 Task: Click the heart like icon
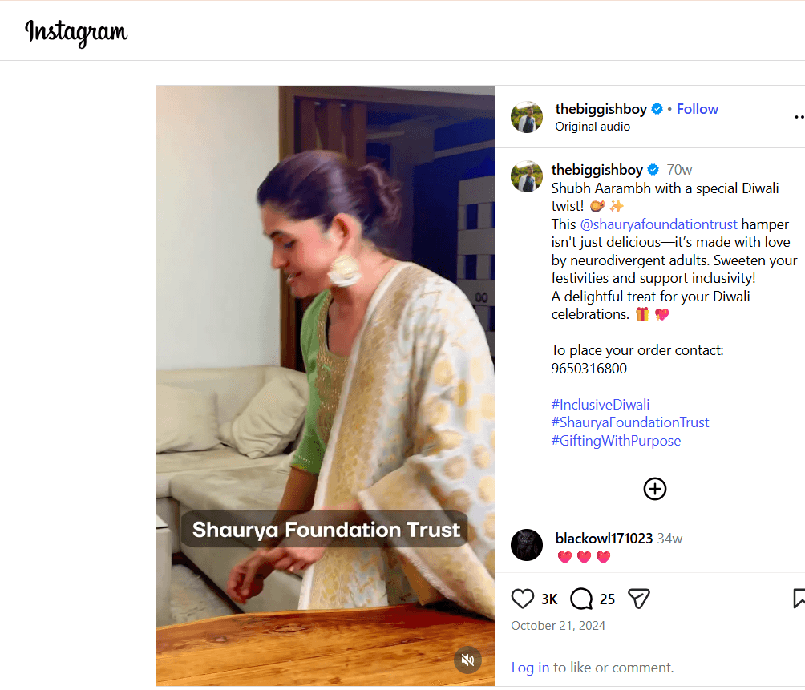point(523,599)
